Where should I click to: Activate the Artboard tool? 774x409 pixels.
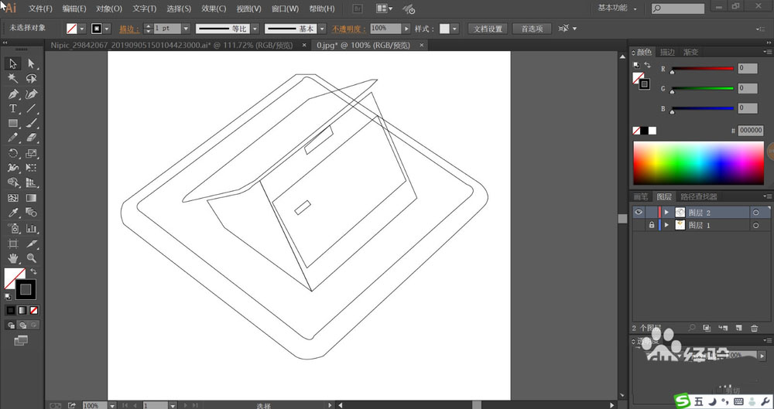pyautogui.click(x=13, y=244)
